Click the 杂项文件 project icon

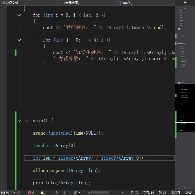(x=3, y=3)
